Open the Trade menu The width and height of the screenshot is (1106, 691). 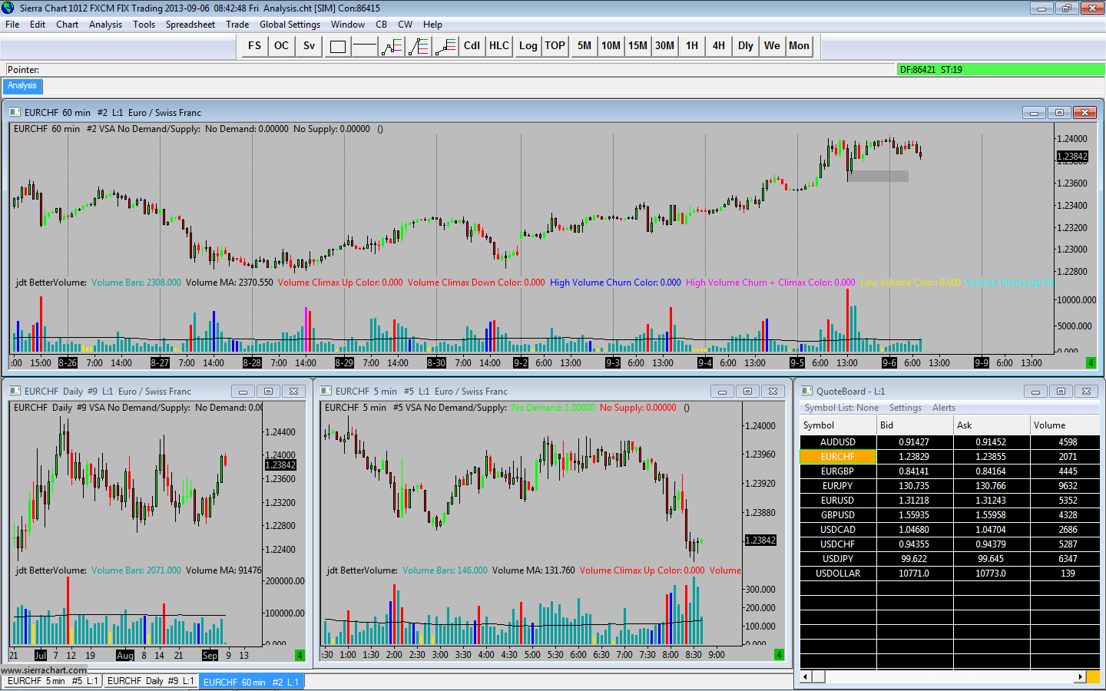[237, 25]
